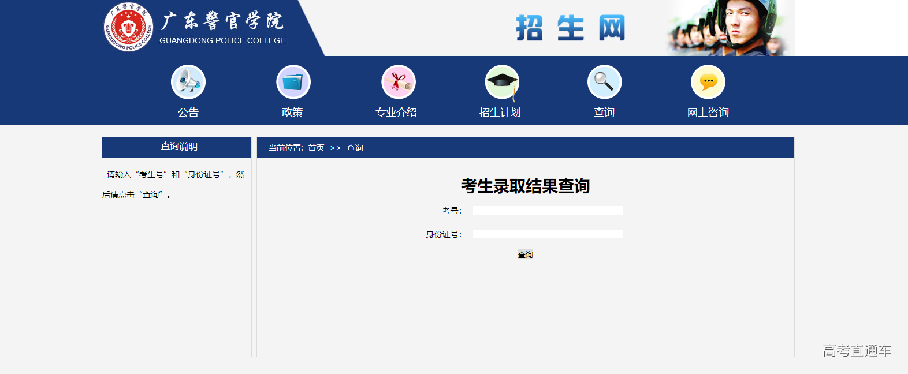Click the 查询 breadcrumb link

tap(355, 148)
